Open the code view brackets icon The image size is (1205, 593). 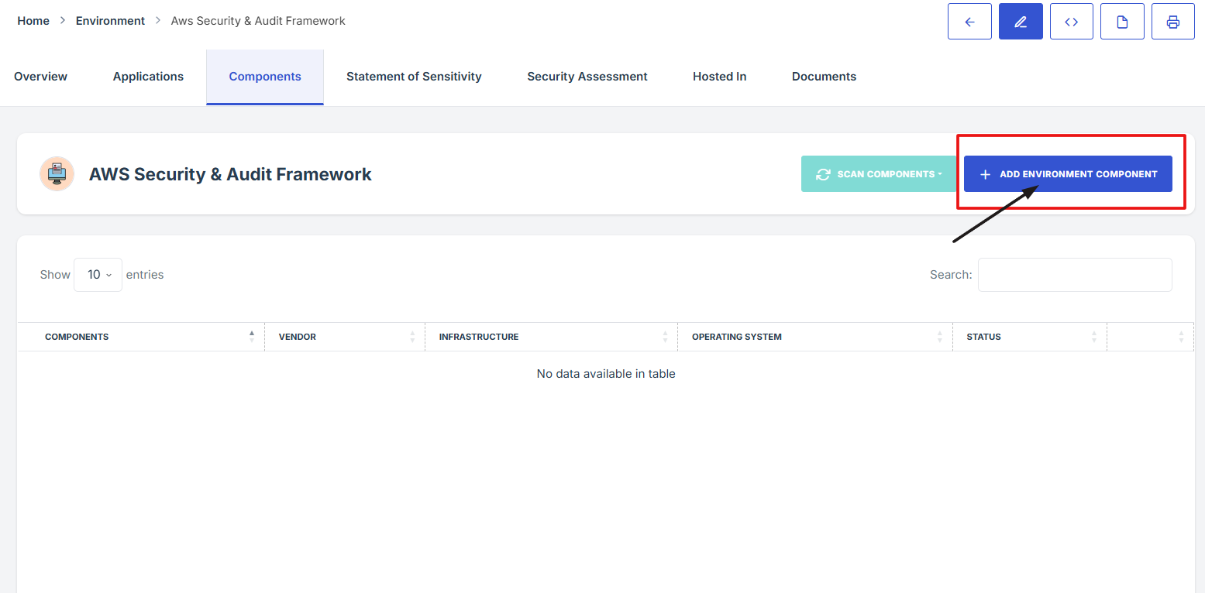pyautogui.click(x=1071, y=22)
